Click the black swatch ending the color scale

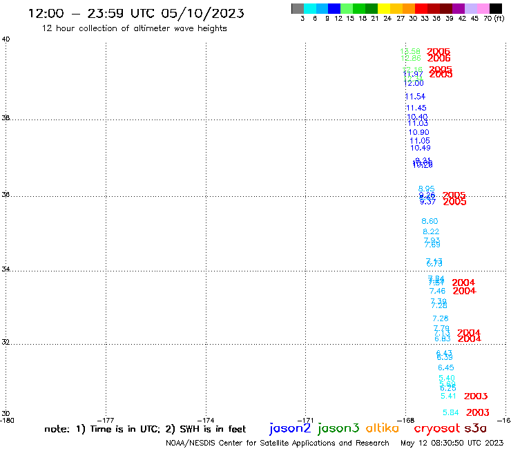[x=495, y=9]
